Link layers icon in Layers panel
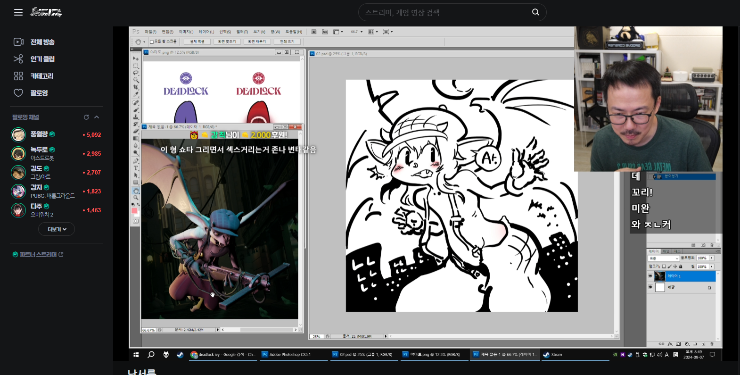Screen dimensions: 740x375 661,344
